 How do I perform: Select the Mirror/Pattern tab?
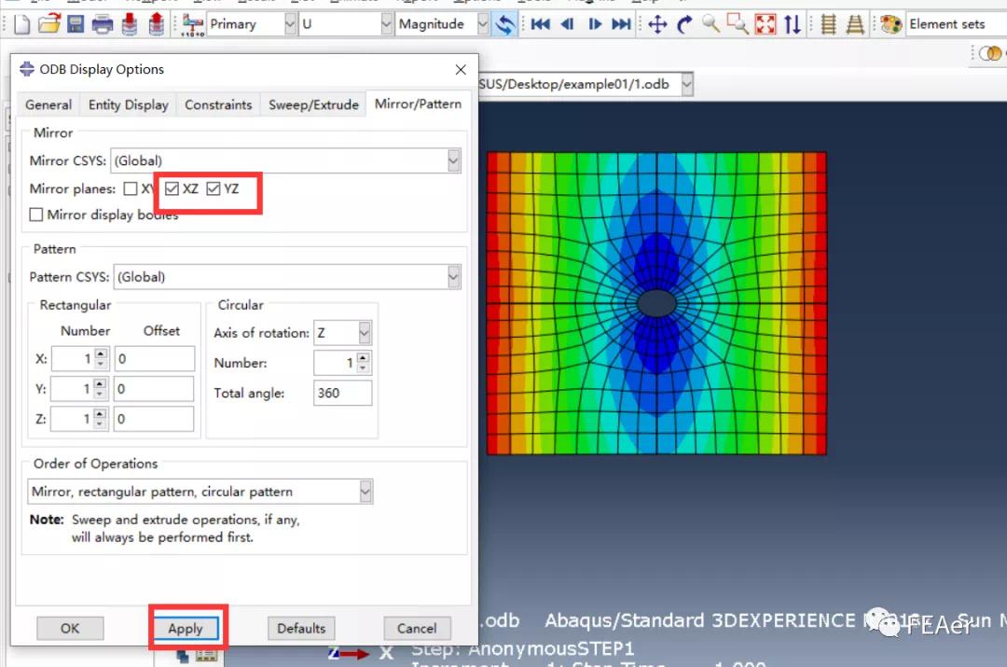pyautogui.click(x=418, y=104)
